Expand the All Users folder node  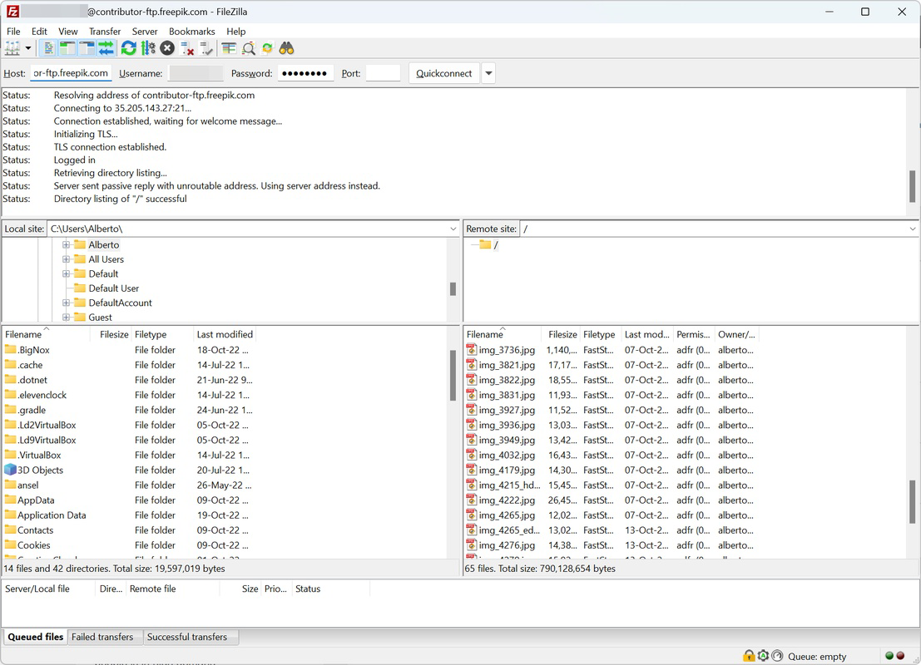[x=67, y=259]
